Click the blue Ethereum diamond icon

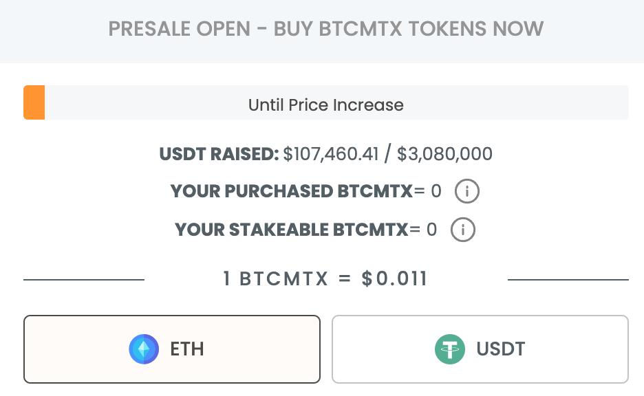point(144,349)
